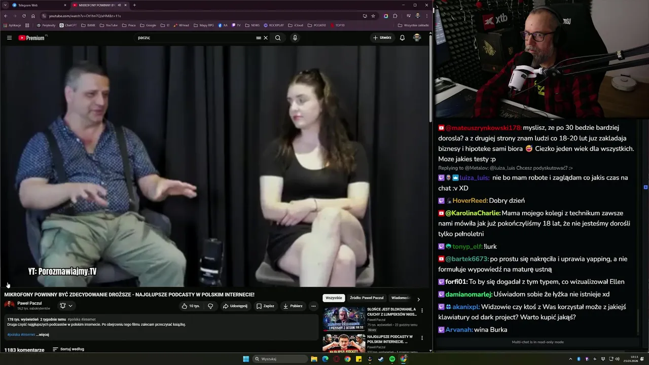
Task: Reload the page with refresh icon
Action: (x=24, y=16)
